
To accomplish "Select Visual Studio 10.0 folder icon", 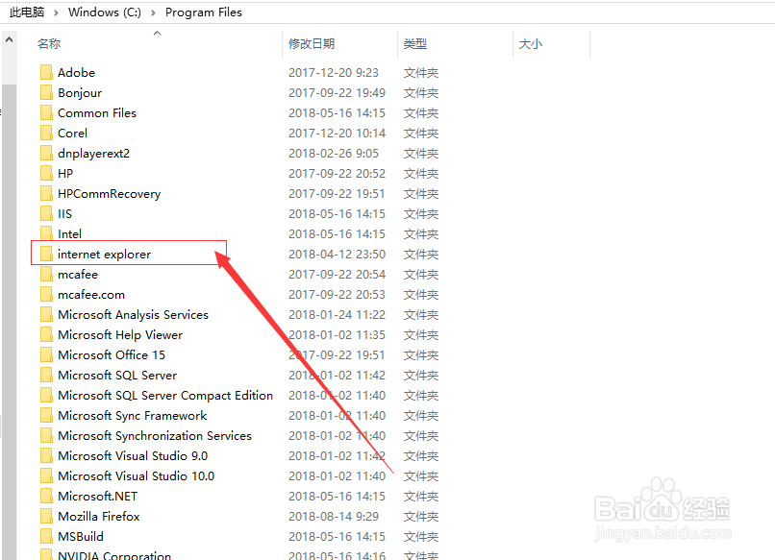I will coord(46,475).
